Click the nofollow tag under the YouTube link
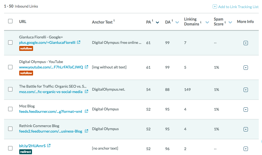Screen dimensions: 262x155 pos(26,73)
